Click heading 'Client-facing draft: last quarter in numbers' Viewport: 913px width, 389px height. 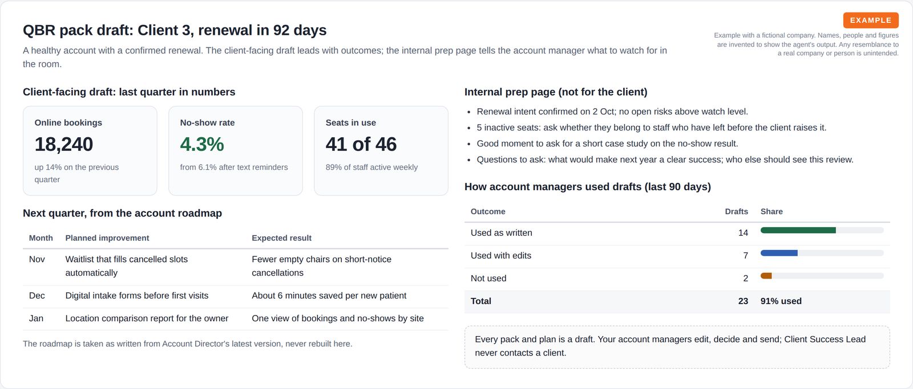pos(129,92)
